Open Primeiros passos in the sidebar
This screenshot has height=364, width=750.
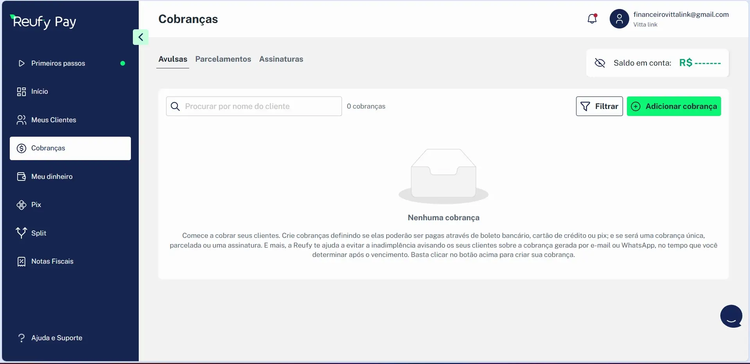pos(58,63)
